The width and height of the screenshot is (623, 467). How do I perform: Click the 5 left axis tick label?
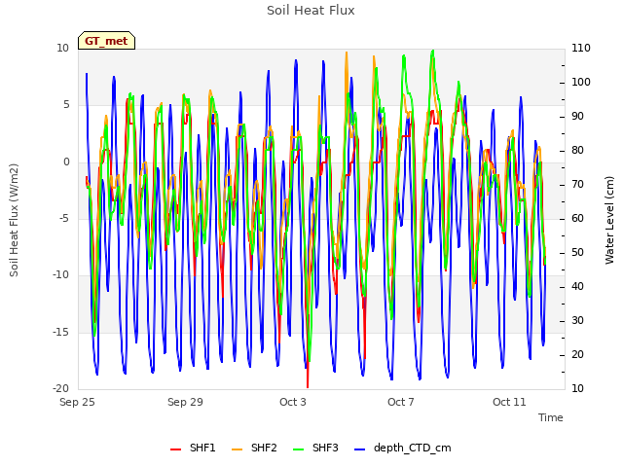(66, 105)
